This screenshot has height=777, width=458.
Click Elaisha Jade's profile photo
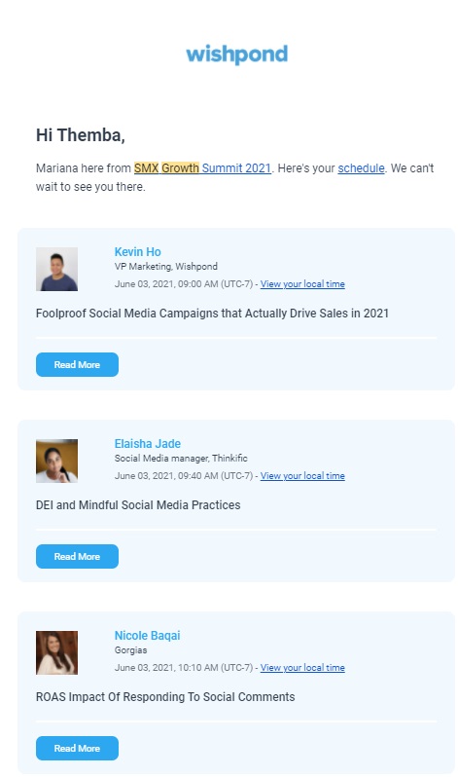point(57,461)
